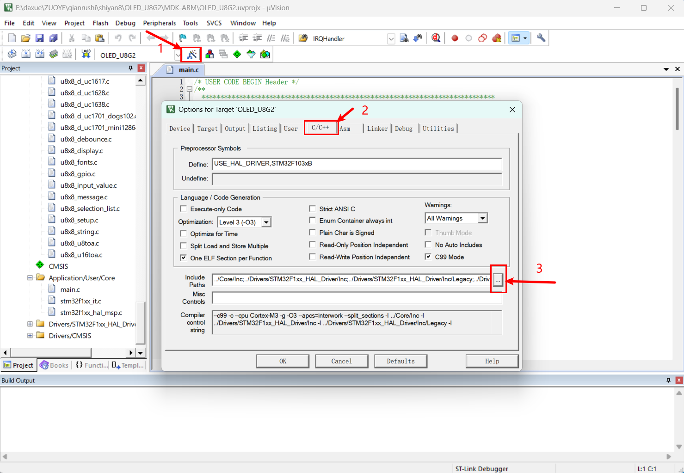The width and height of the screenshot is (684, 473).
Task: Open Find in Files icon left of IRQHandler
Action: tap(303, 38)
